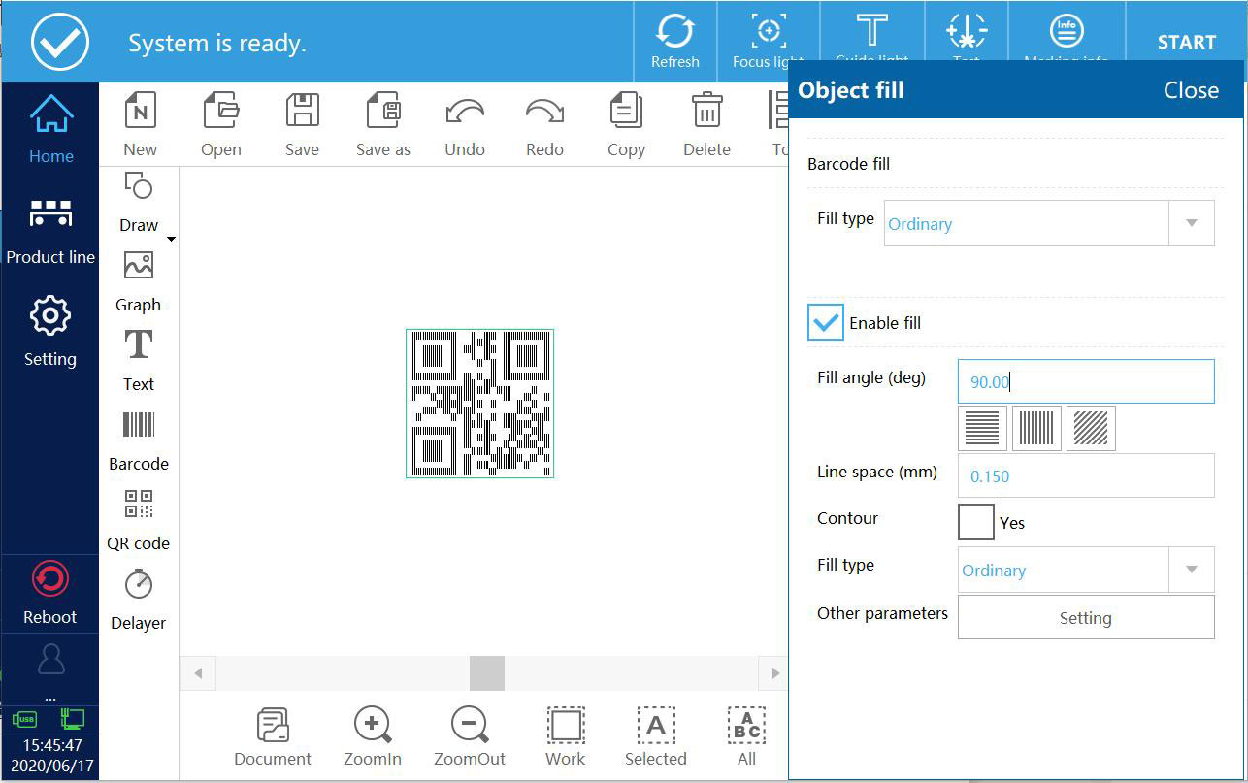This screenshot has height=783, width=1248.
Task: Toggle the Enable fill checkbox
Action: (826, 322)
